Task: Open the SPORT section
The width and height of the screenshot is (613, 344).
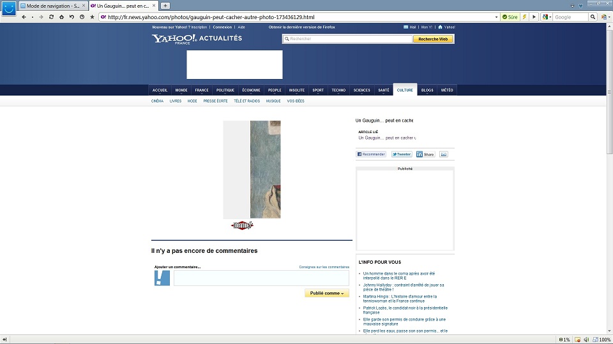Action: pyautogui.click(x=318, y=90)
